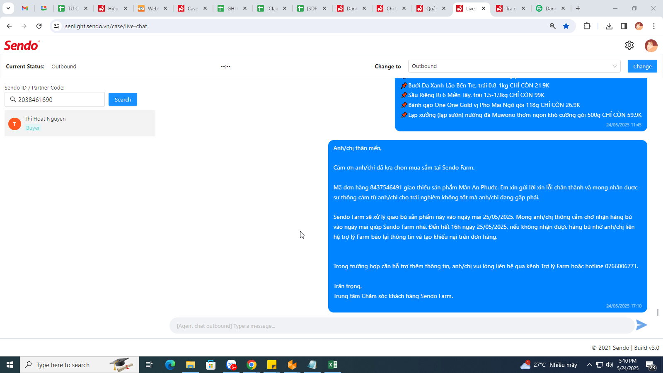Open the user avatar menu in Sendo header

651,46
